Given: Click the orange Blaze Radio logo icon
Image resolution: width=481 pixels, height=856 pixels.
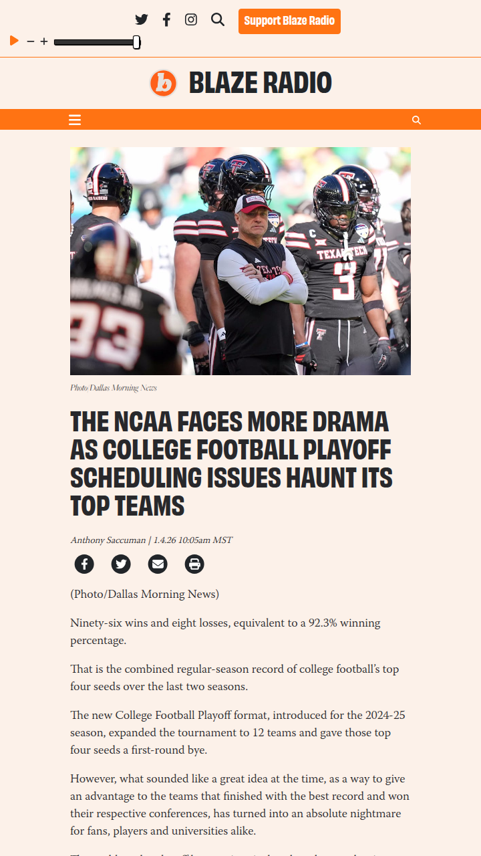Looking at the screenshot, I should pyautogui.click(x=163, y=83).
